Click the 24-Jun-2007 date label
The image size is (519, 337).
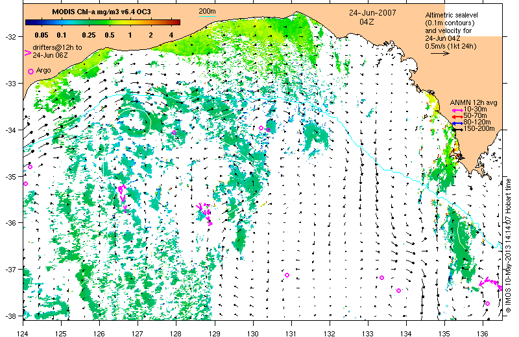tap(372, 13)
